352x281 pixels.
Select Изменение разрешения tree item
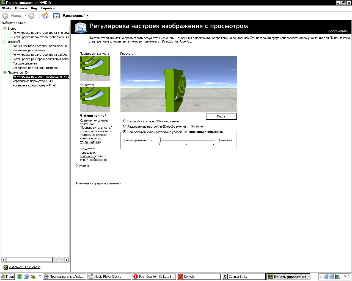(x=29, y=50)
